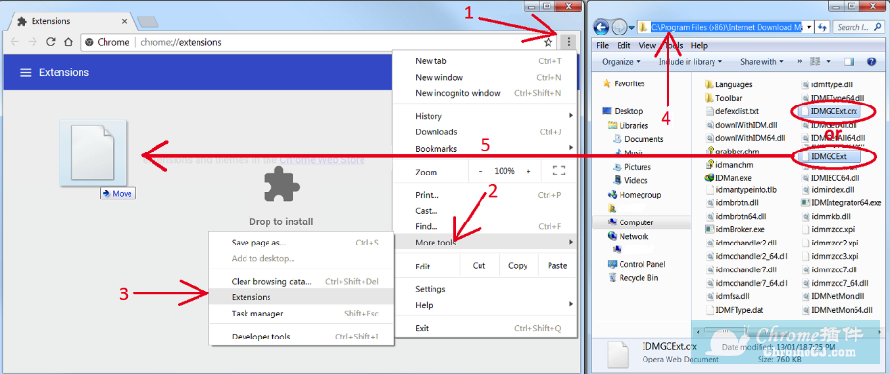Click Chrome's forward arrow
Image resolution: width=890 pixels, height=374 pixels.
[x=33, y=42]
